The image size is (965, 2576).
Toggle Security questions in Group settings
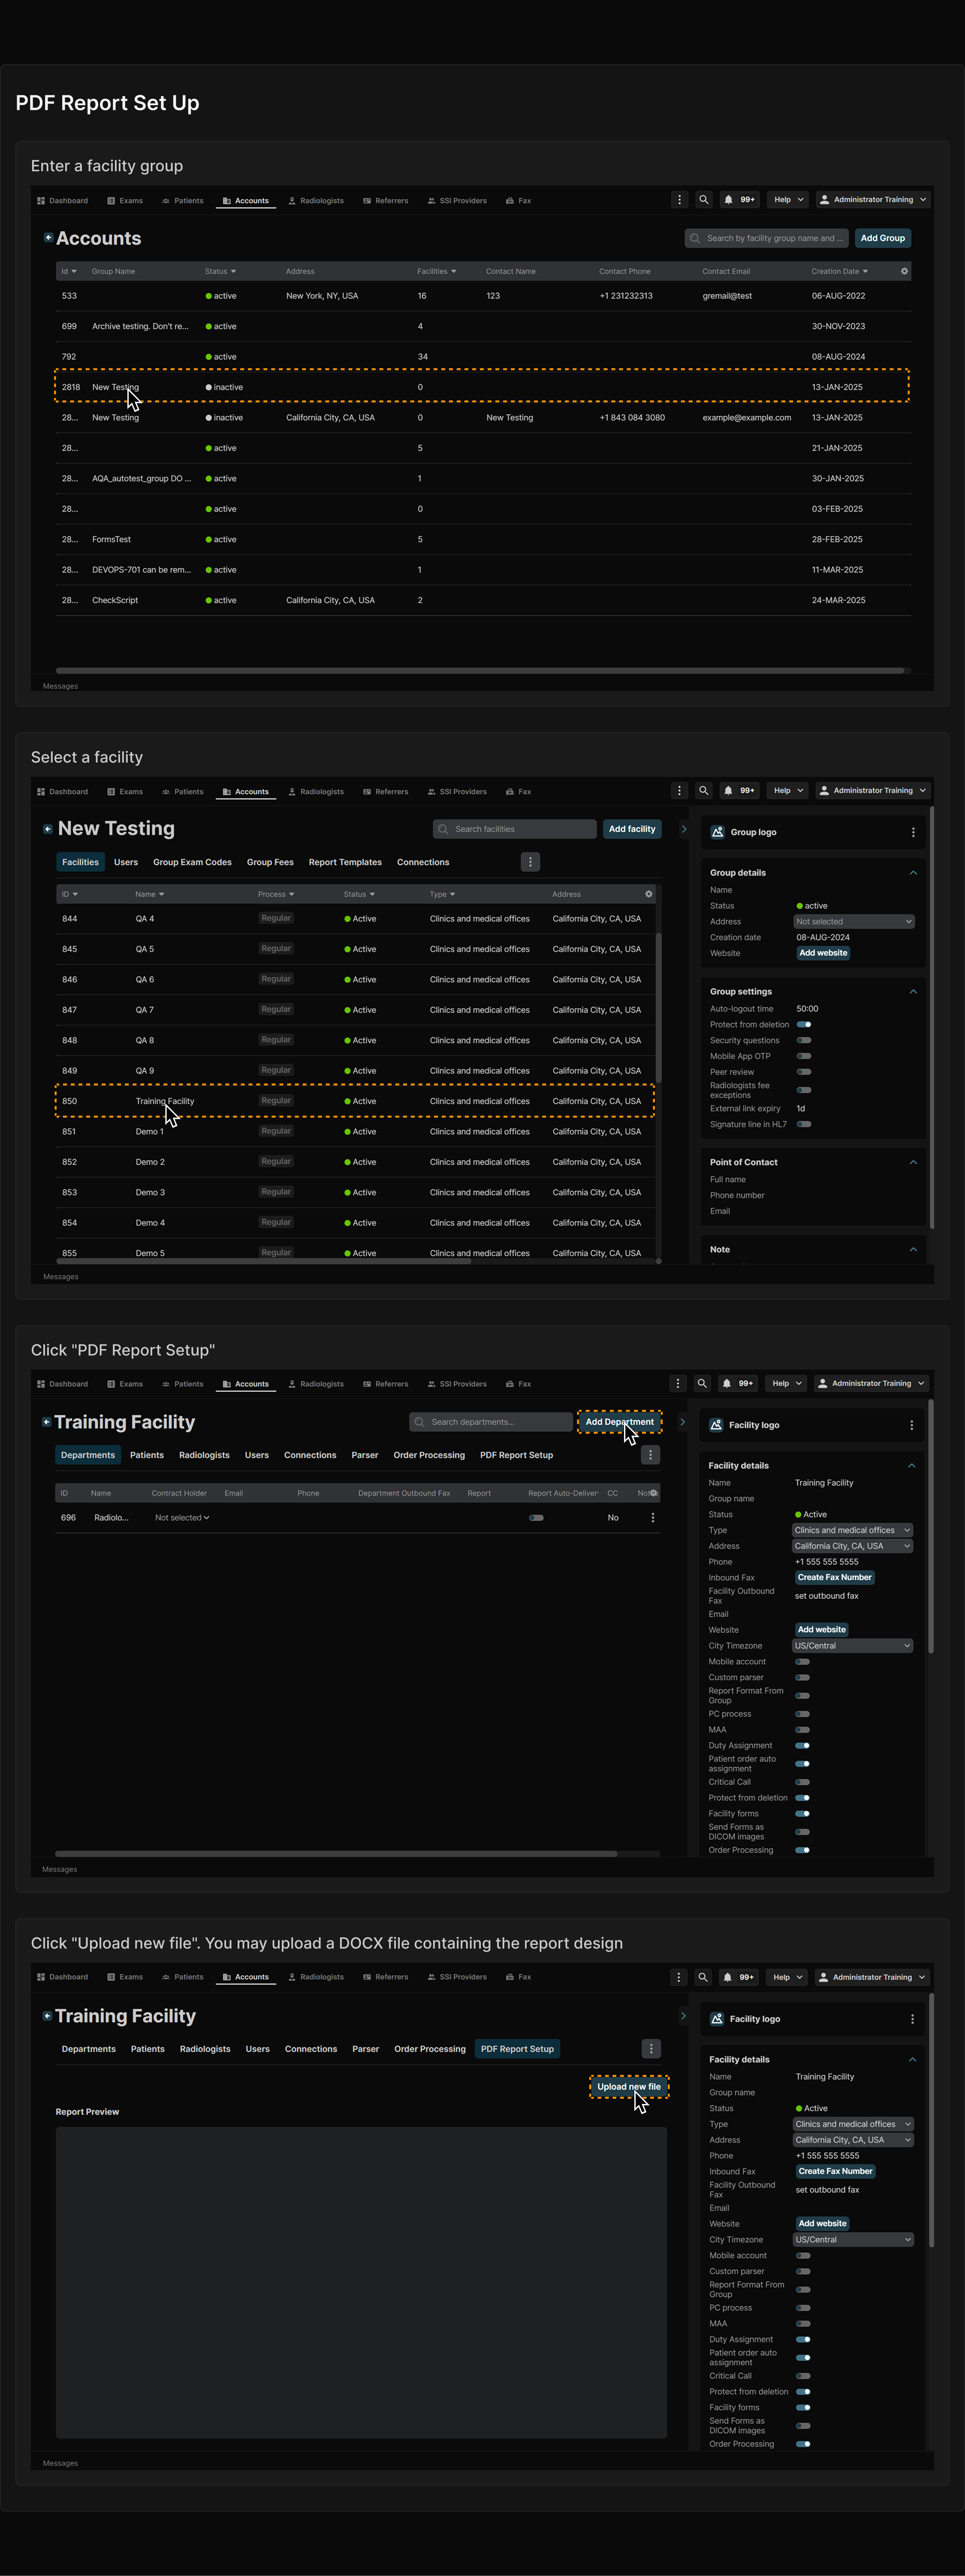tap(803, 1040)
